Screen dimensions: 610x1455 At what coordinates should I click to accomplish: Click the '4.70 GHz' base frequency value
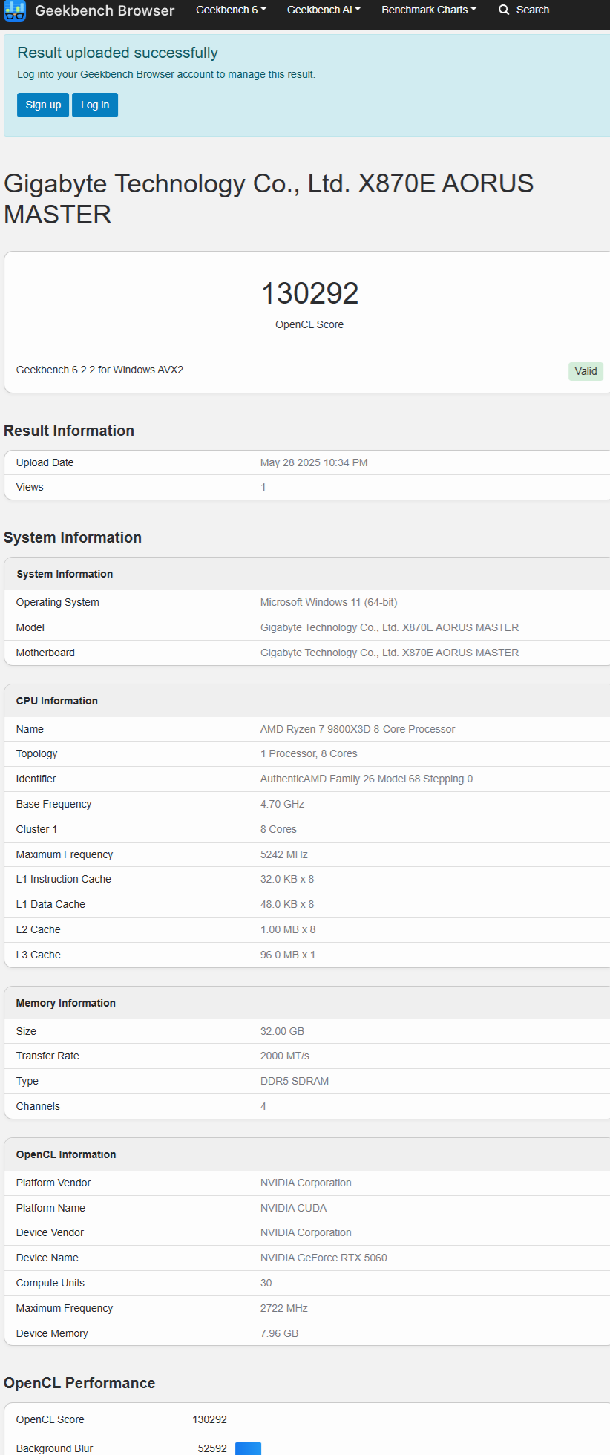click(x=282, y=804)
